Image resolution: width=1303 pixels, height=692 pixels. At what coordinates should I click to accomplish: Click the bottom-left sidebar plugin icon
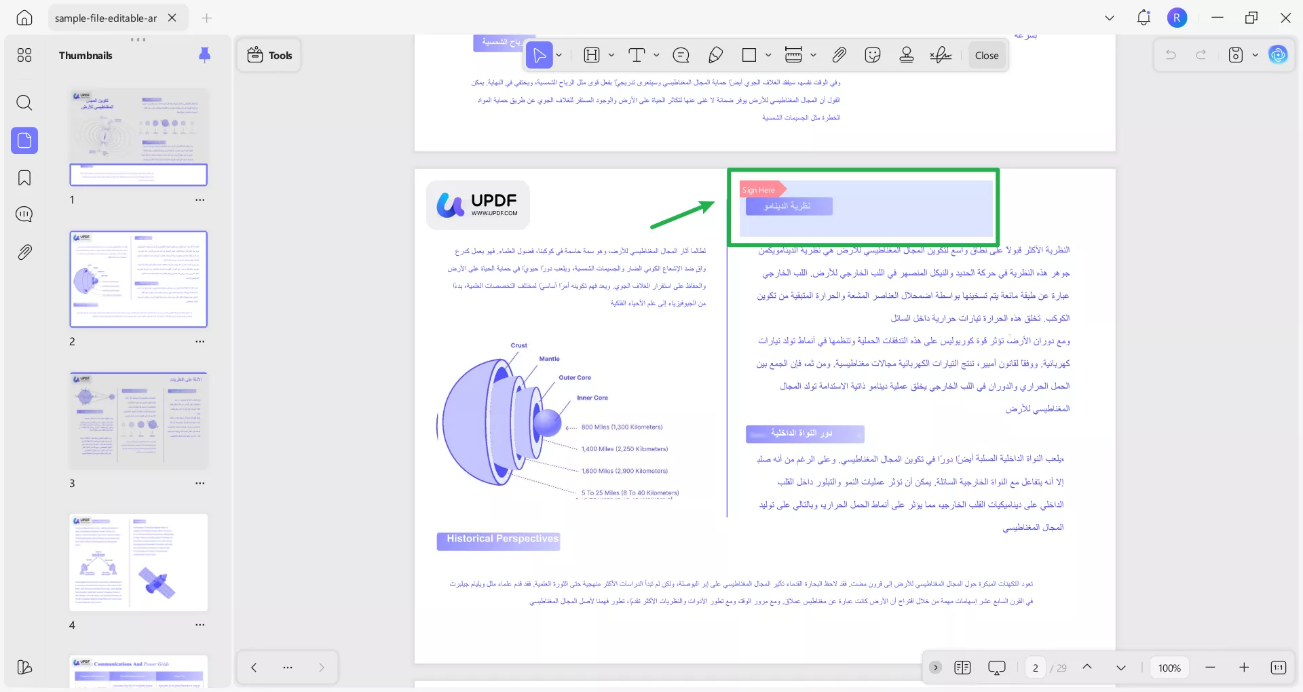[x=24, y=668]
